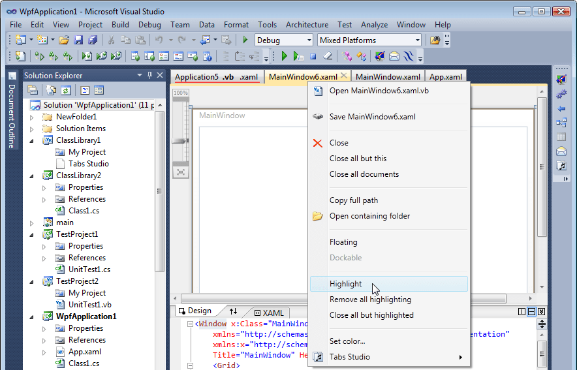Click the gear icon in right sidebar
Screen dimensions: 577x370
pyautogui.click(x=561, y=94)
